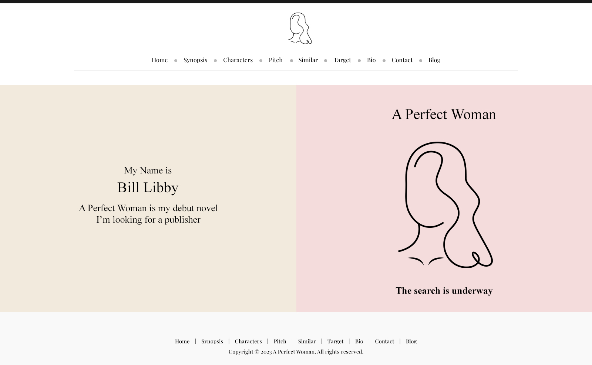The height and width of the screenshot is (365, 592).
Task: Select Characters link in the footer
Action: point(248,341)
